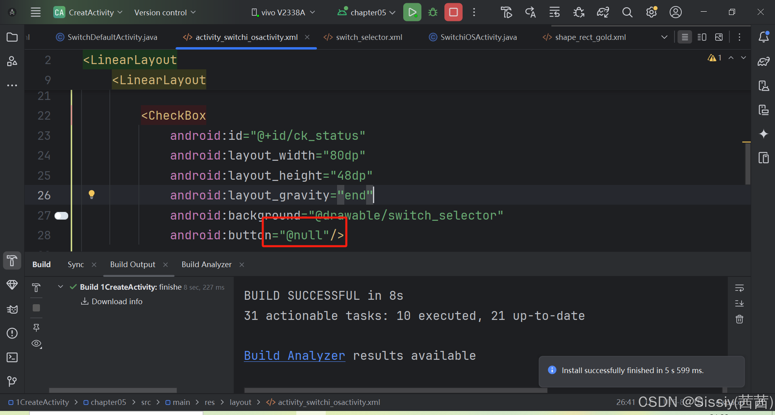The image size is (775, 415).
Task: Open the Terminal panel from the left sidebar
Action: pos(12,357)
